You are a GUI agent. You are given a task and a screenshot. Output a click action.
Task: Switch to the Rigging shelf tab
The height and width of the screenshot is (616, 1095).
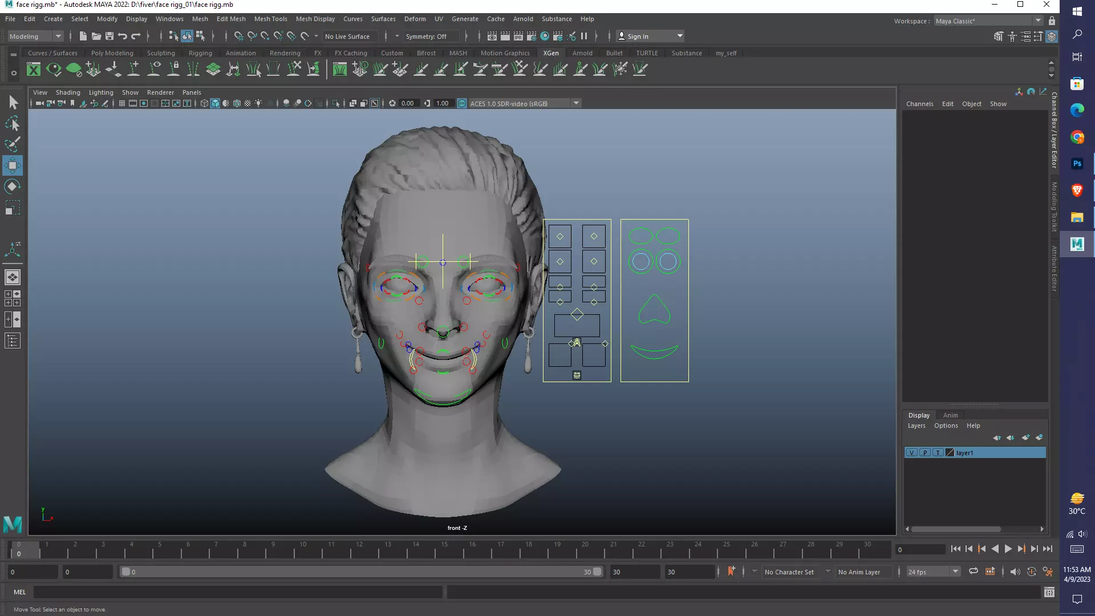pos(200,53)
